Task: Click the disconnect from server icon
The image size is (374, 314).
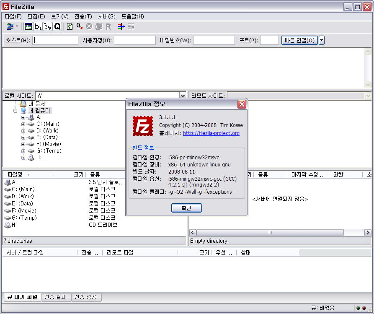Action: pyautogui.click(x=98, y=26)
